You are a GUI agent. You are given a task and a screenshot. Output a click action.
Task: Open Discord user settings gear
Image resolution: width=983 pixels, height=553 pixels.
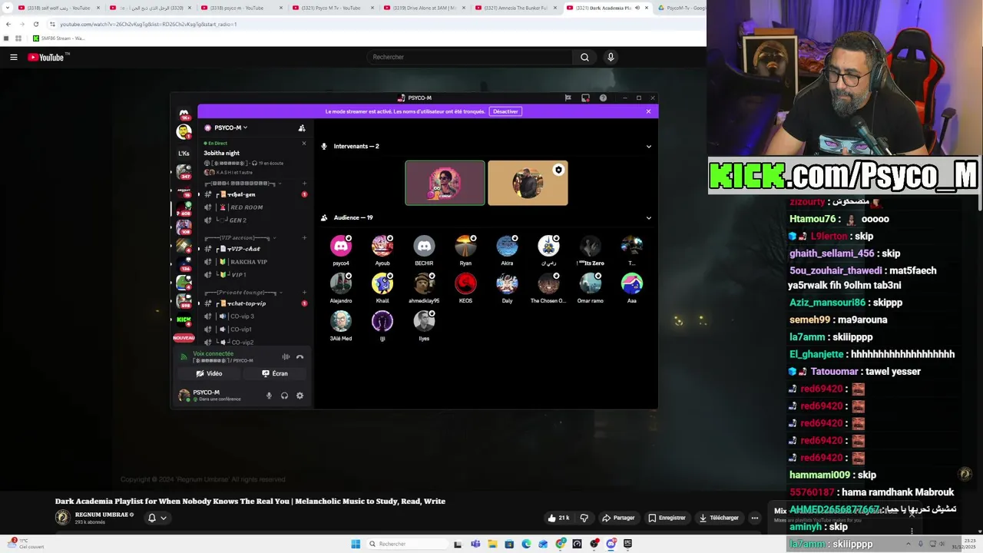[300, 396]
